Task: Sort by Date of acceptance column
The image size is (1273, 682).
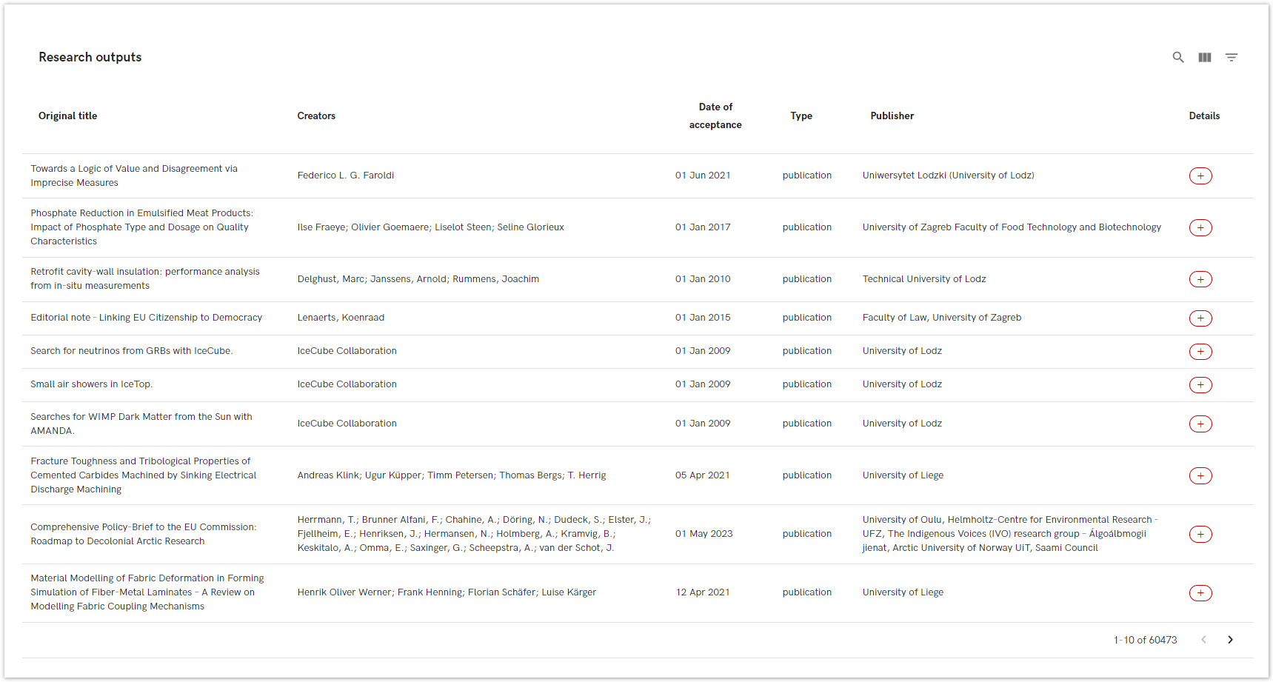Action: point(715,116)
